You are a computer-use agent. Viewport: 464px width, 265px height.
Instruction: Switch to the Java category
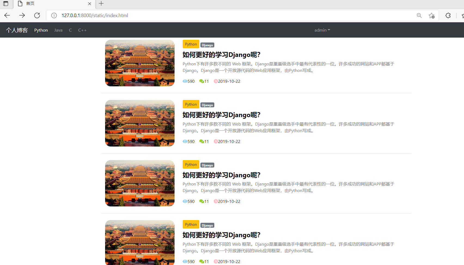pyautogui.click(x=58, y=30)
